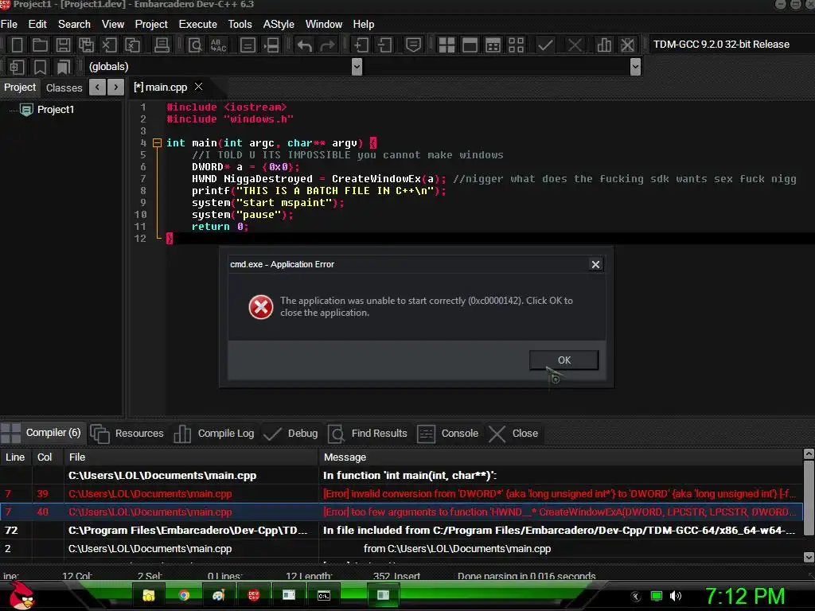Switch to the Find Results bottom tab
The height and width of the screenshot is (611, 815).
point(368,434)
